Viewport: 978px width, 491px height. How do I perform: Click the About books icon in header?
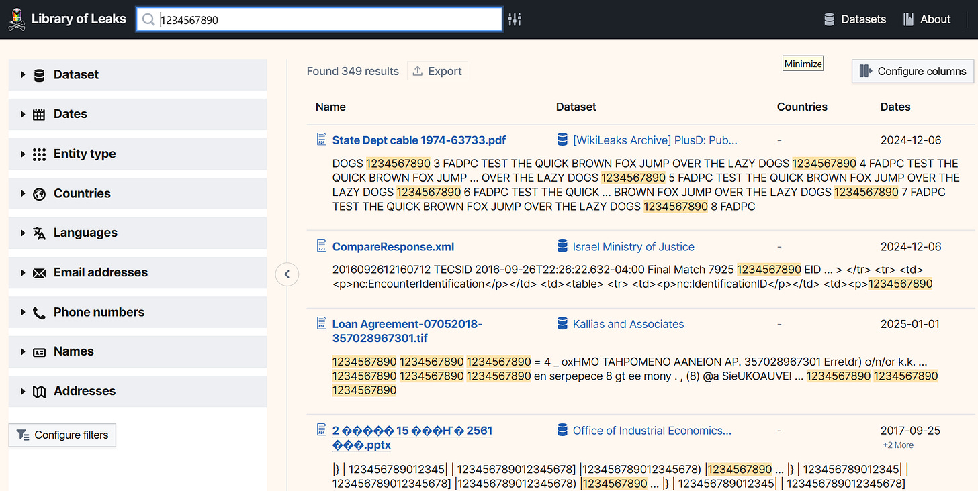[909, 19]
